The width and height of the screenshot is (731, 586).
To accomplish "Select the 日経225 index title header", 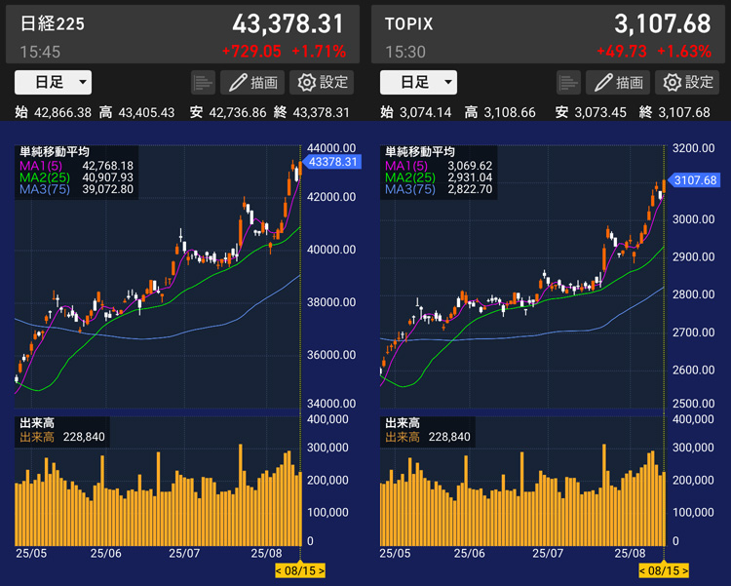I will (53, 23).
